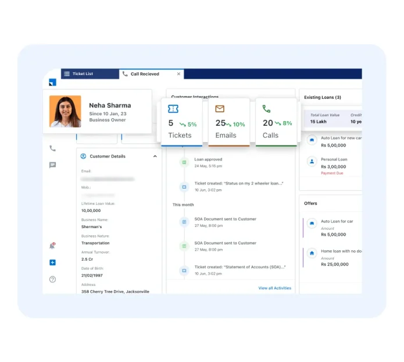Click icon for second SOA Document sent entry
The height and width of the screenshot is (362, 404).
[x=184, y=246]
